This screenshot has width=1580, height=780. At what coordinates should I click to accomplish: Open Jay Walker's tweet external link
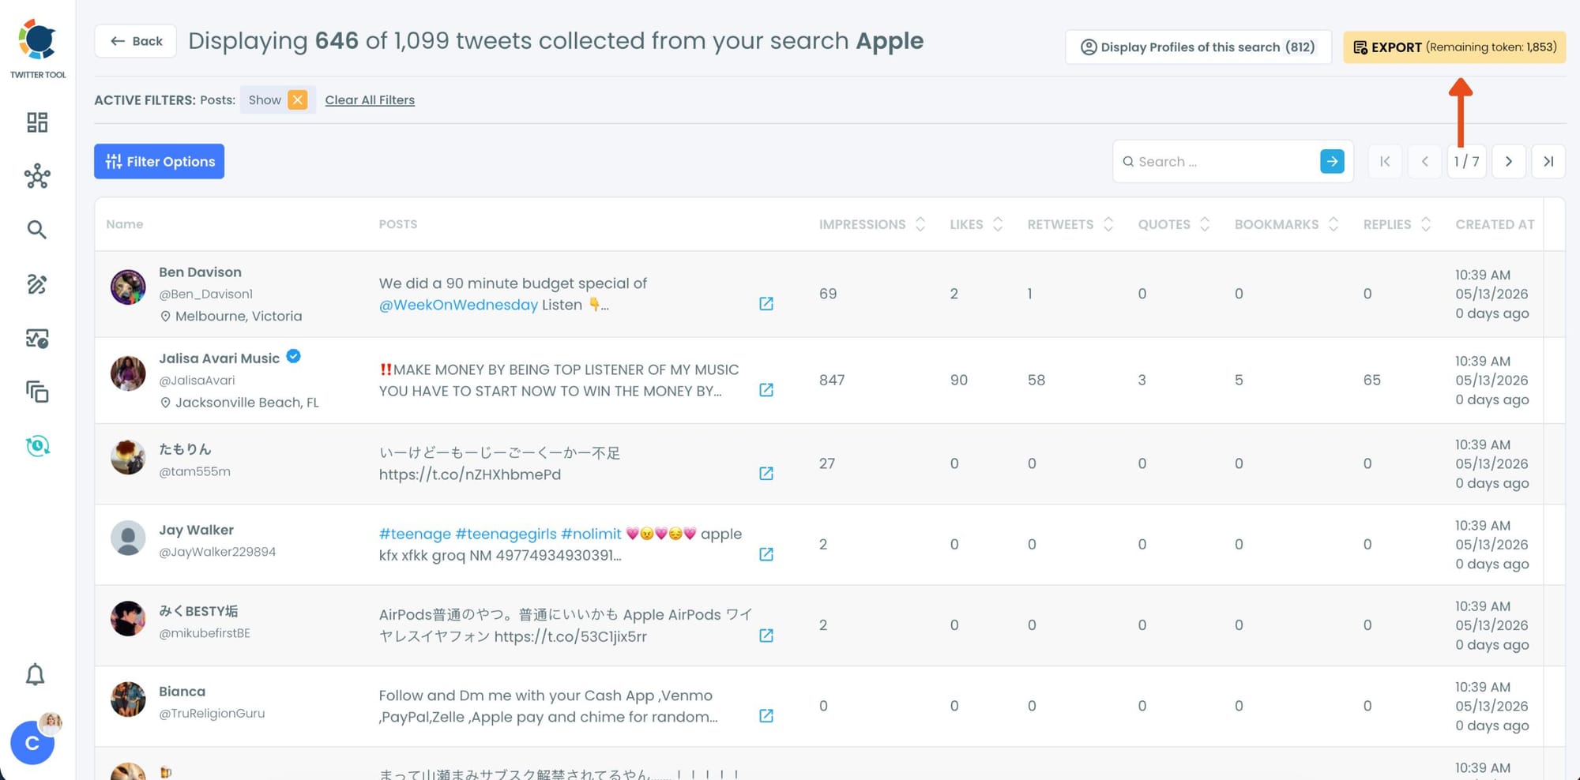[x=766, y=554]
